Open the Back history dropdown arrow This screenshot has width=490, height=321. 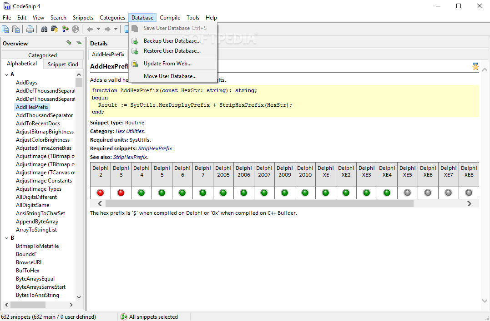98,30
